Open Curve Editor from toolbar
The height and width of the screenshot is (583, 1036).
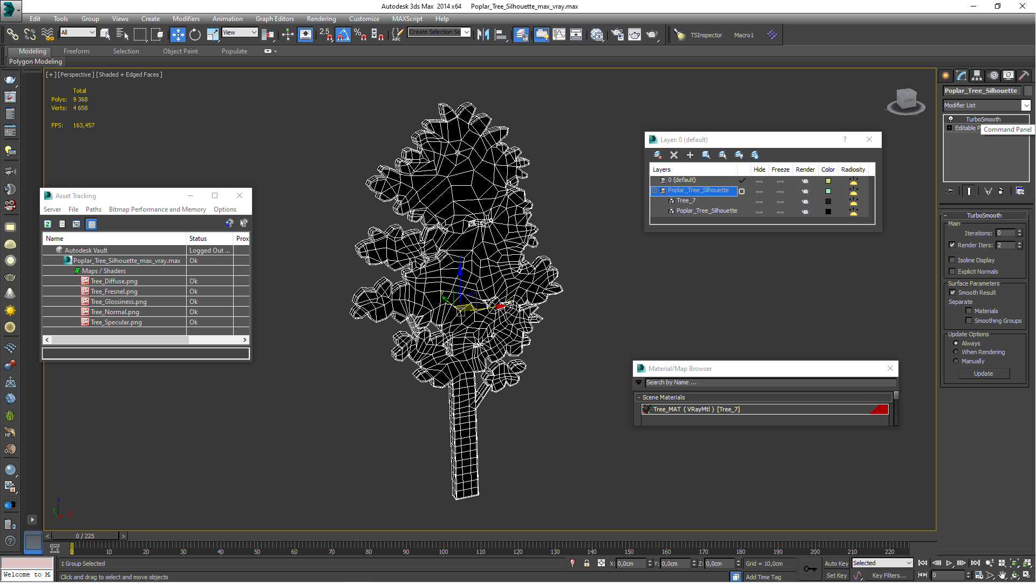click(x=559, y=35)
